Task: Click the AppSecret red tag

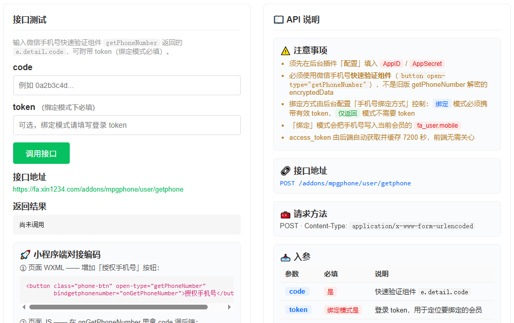Action: (x=427, y=64)
